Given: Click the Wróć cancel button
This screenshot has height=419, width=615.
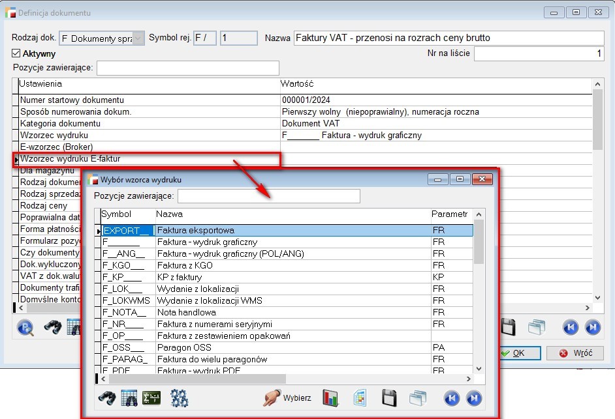Looking at the screenshot, I should click(575, 353).
